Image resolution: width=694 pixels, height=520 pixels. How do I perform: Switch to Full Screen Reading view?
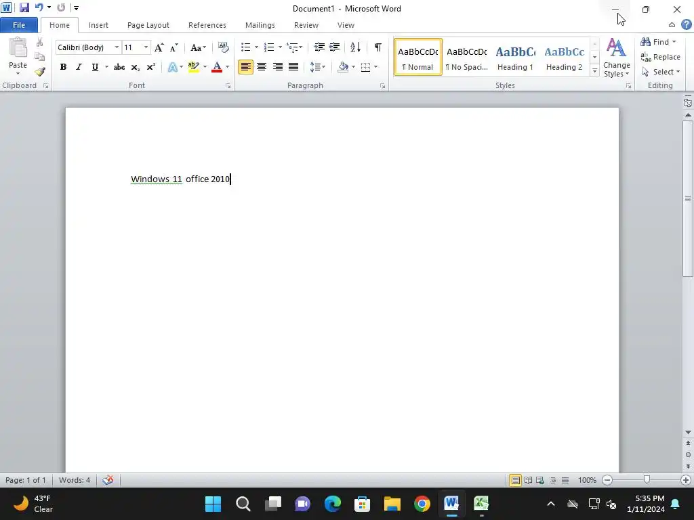pyautogui.click(x=528, y=480)
